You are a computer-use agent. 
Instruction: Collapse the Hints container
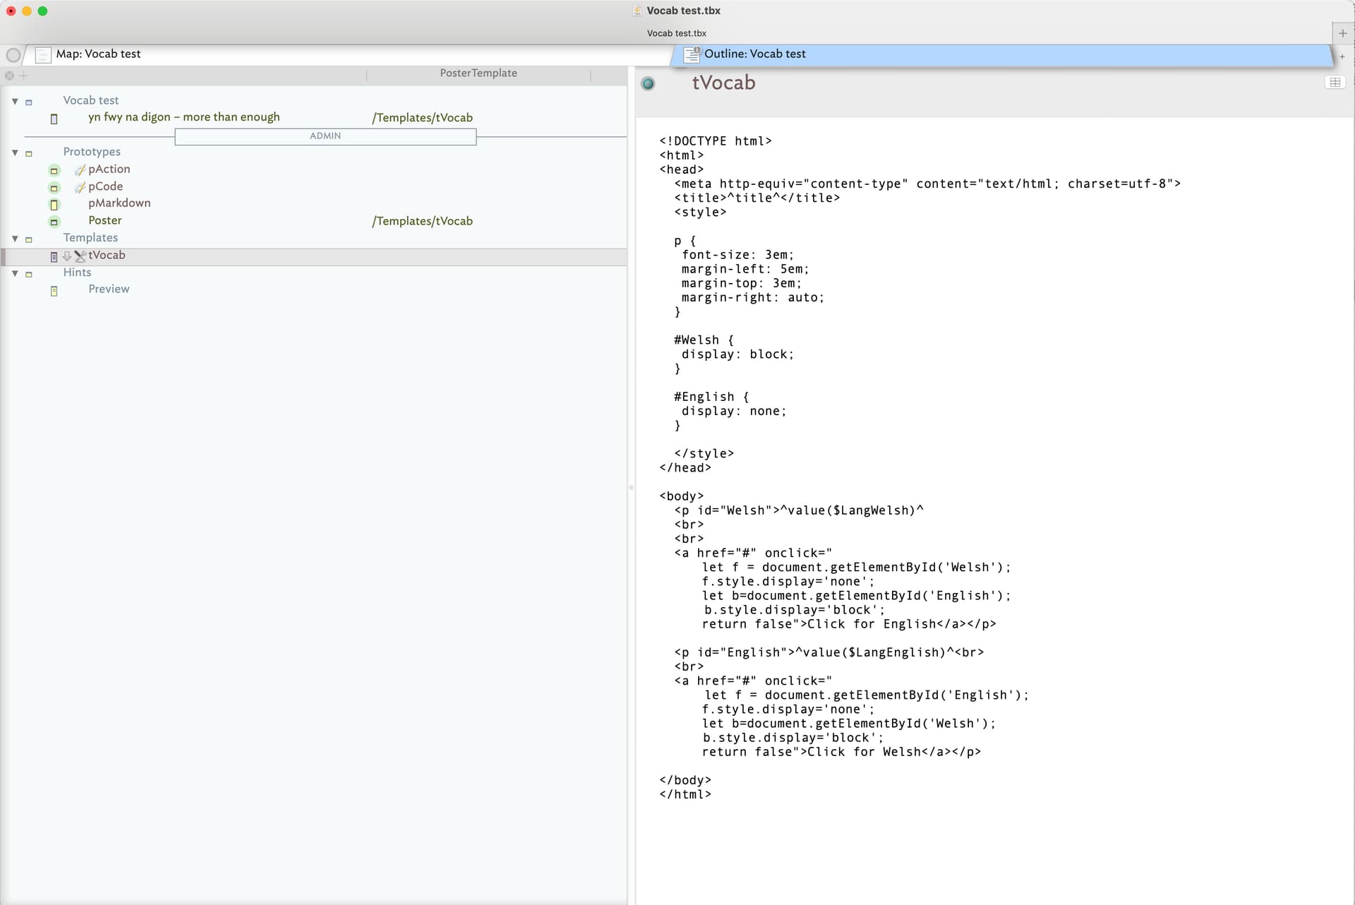click(x=15, y=273)
